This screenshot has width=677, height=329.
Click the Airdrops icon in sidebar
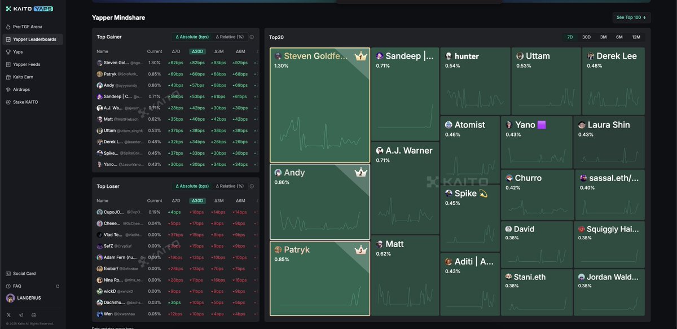tap(8, 90)
